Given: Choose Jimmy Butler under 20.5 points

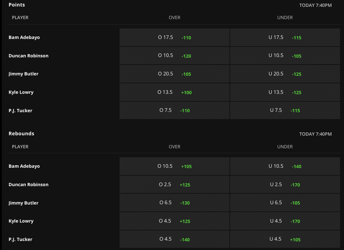Looking at the screenshot, I should tap(285, 74).
